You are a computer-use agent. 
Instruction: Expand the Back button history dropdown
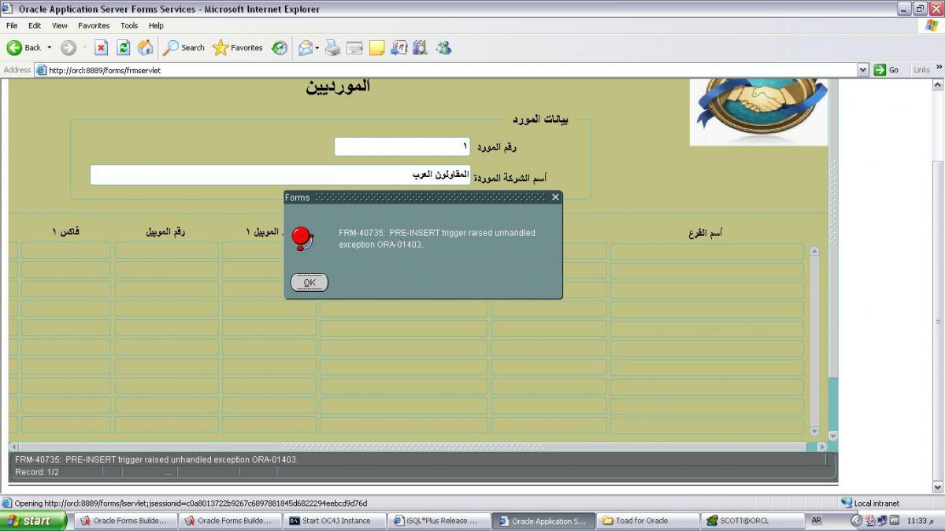tap(49, 48)
